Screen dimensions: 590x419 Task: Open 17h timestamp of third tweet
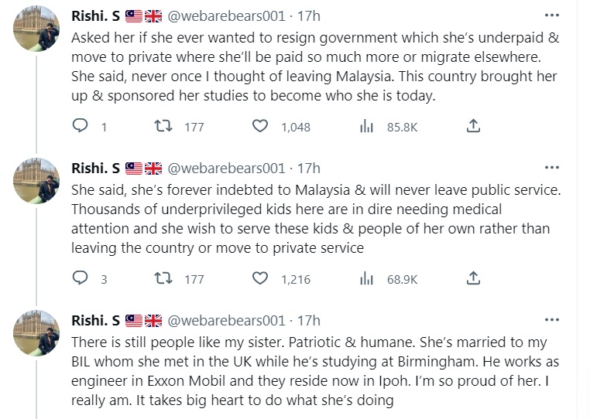[x=309, y=321]
